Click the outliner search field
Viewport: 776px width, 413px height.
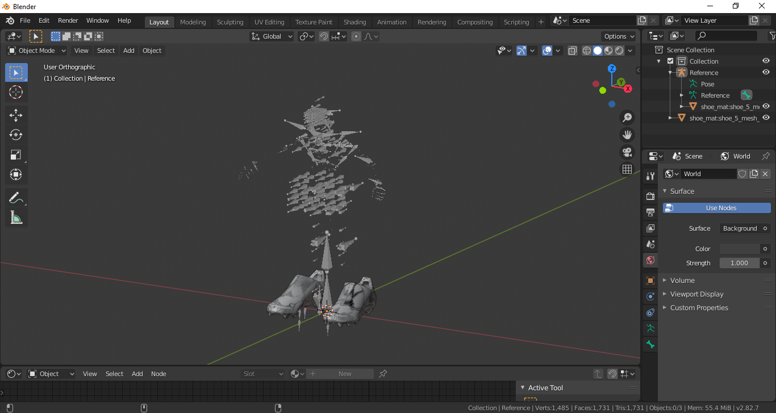726,36
